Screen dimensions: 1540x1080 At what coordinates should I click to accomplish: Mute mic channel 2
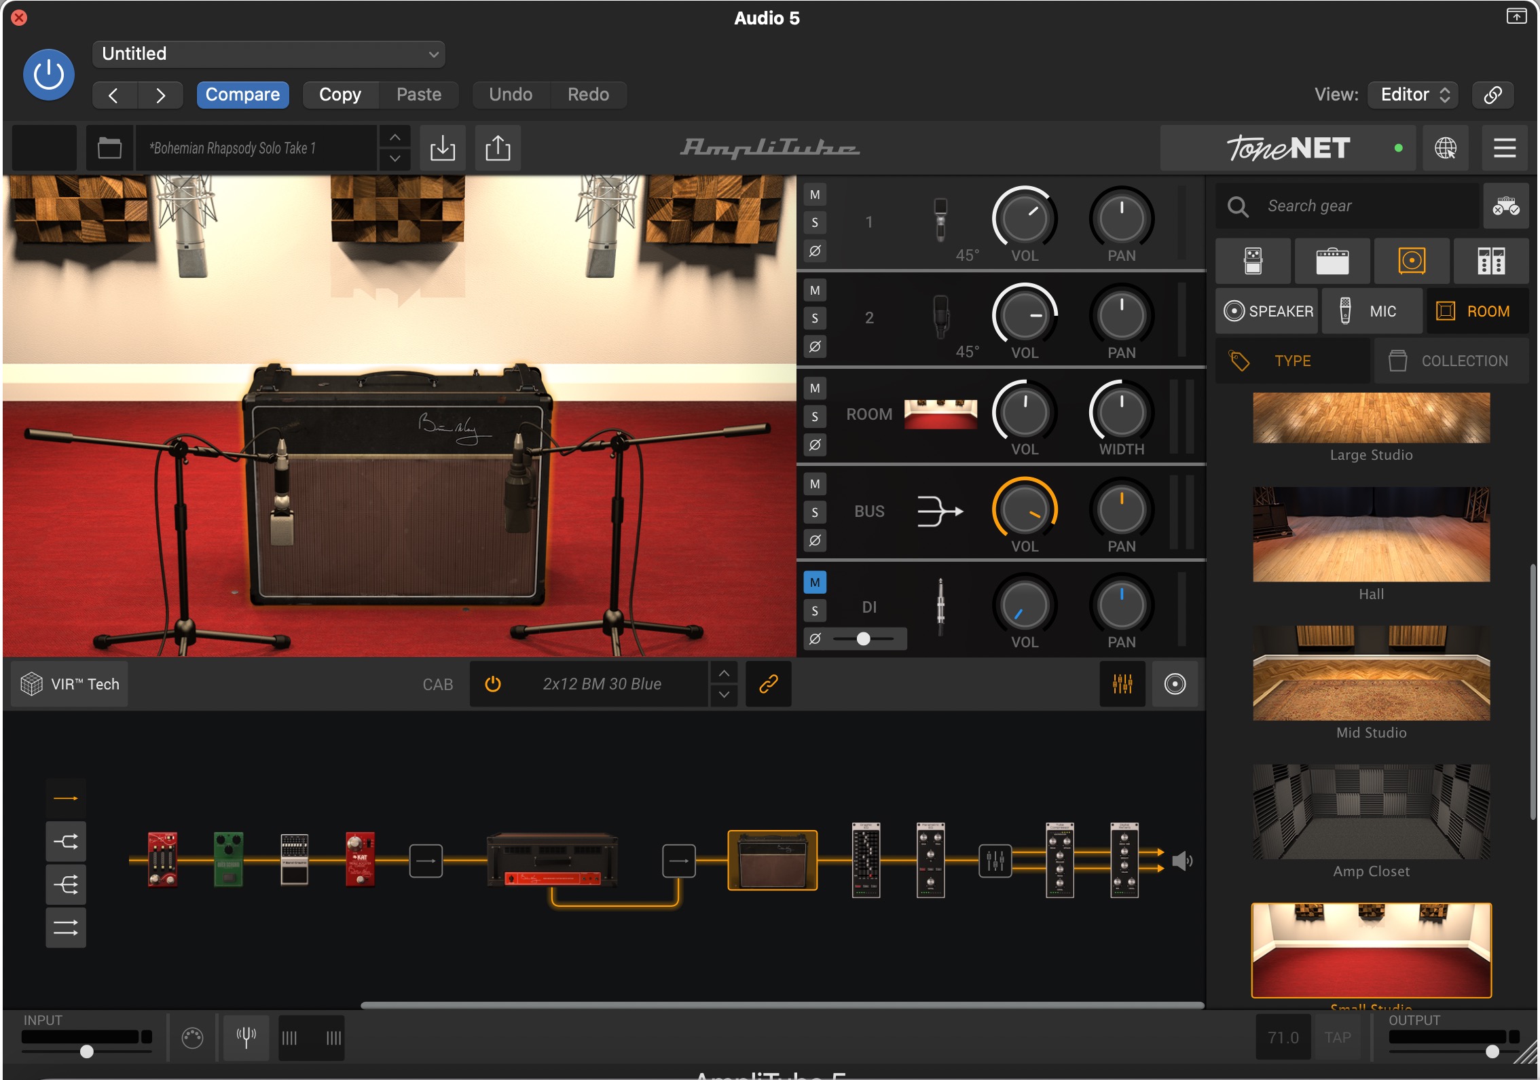[x=815, y=290]
